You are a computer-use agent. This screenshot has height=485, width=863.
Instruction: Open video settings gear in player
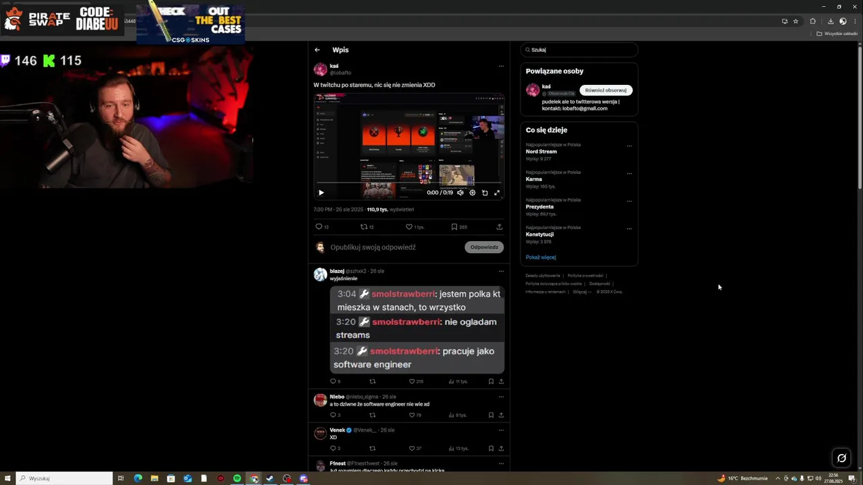(473, 193)
